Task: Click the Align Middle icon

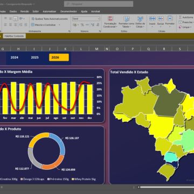Action: 10,18
